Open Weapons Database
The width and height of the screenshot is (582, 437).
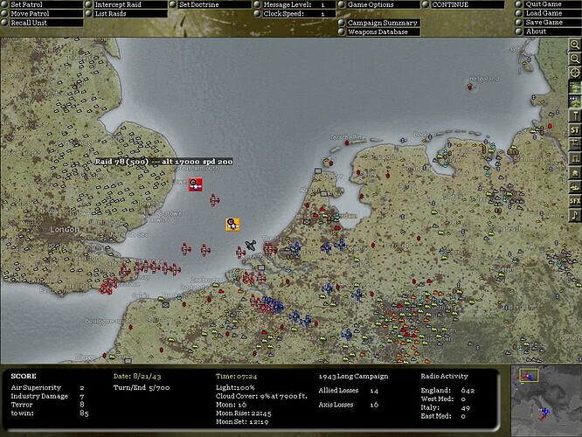tap(379, 32)
